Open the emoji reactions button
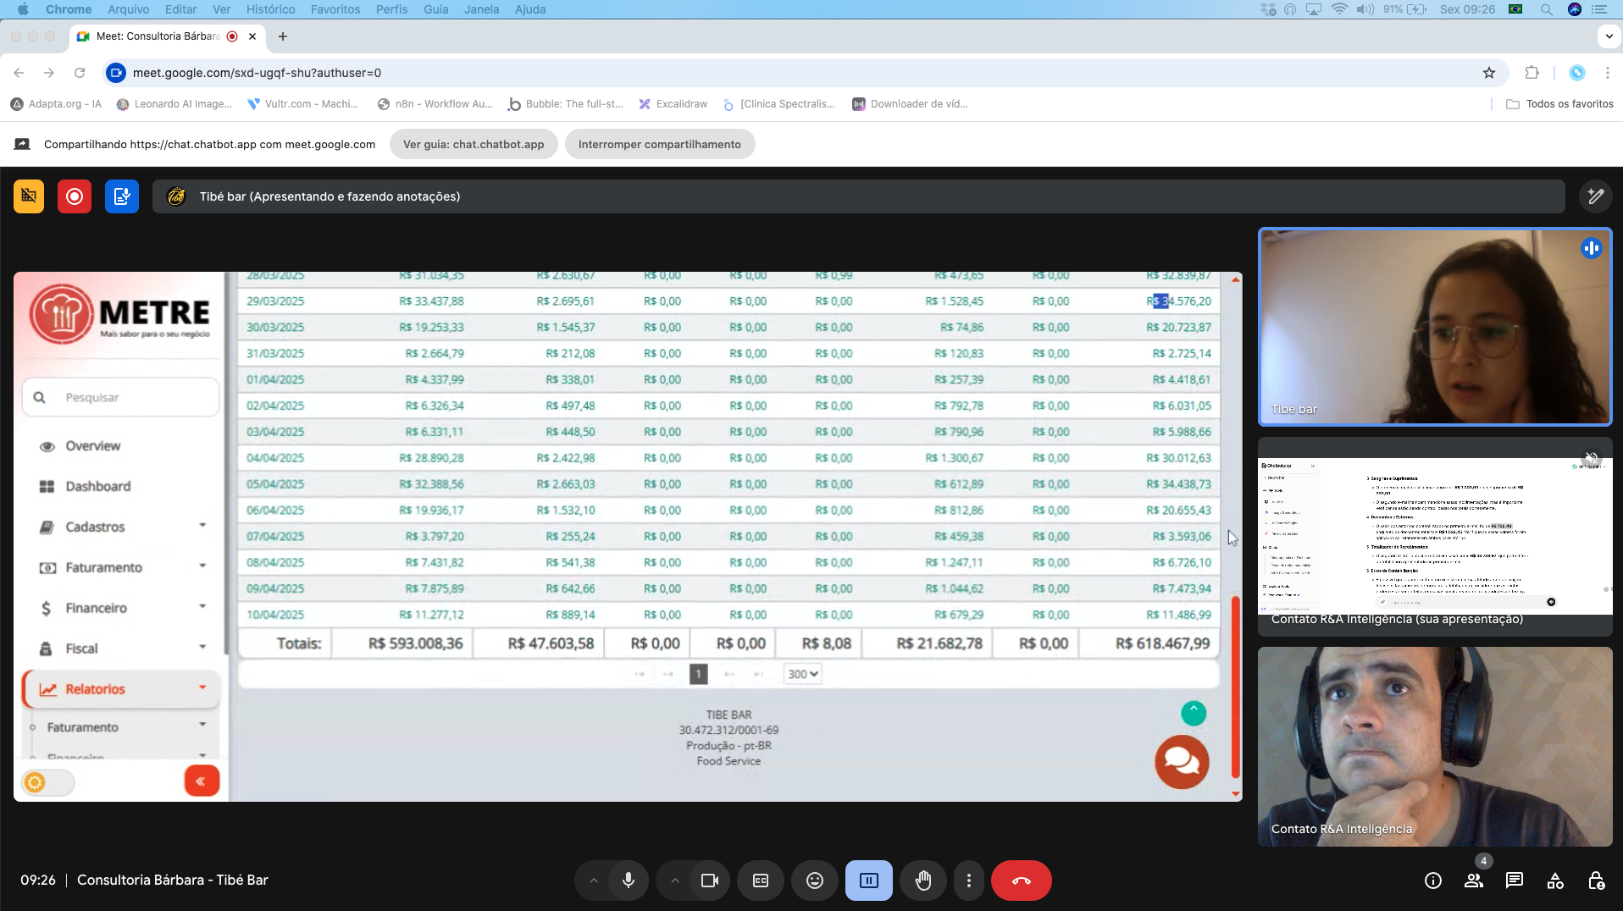Image resolution: width=1623 pixels, height=911 pixels. pos(815,881)
